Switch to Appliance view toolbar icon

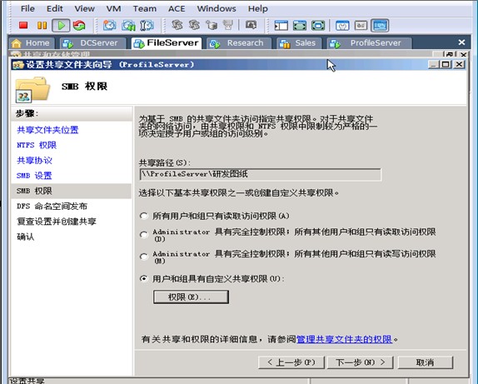361,25
